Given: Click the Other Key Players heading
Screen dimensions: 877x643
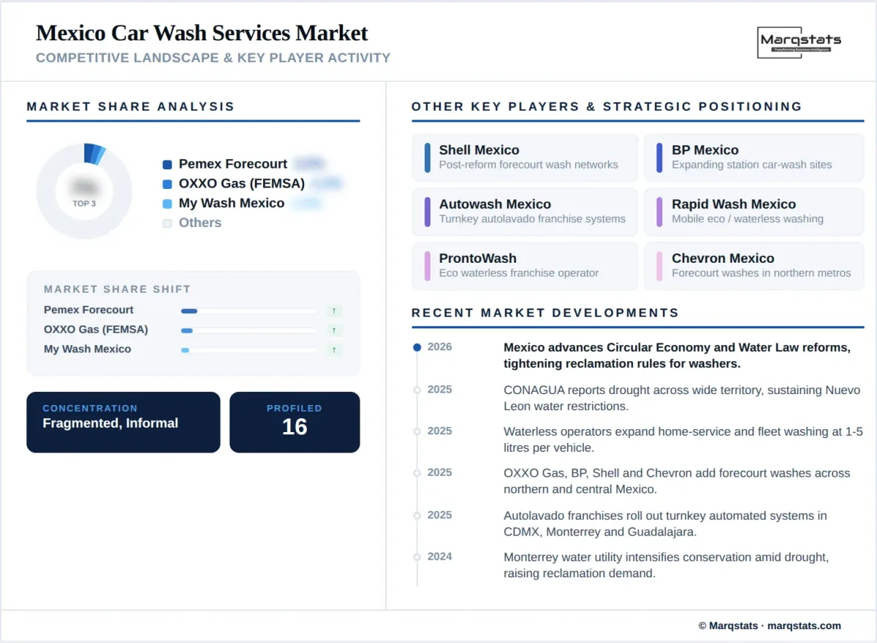Looking at the screenshot, I should [607, 107].
